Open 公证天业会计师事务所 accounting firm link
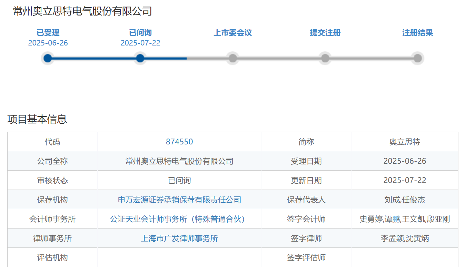466x274 pixels. point(179,219)
